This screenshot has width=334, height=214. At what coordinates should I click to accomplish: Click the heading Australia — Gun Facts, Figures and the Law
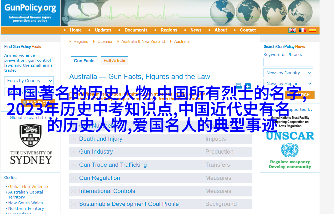click(140, 77)
